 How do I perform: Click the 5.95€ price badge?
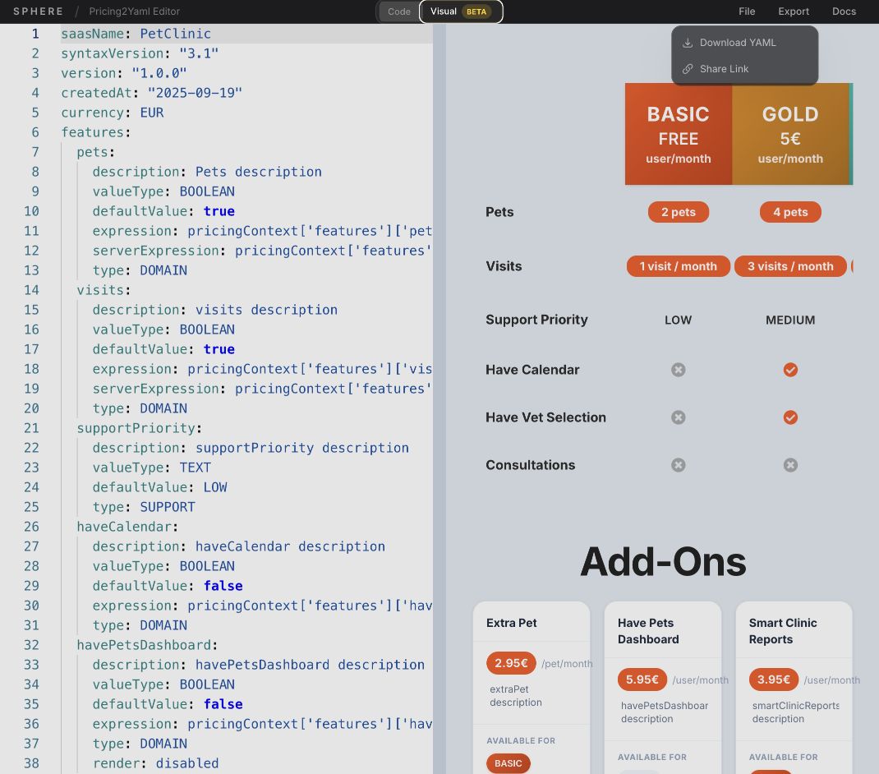coord(642,680)
